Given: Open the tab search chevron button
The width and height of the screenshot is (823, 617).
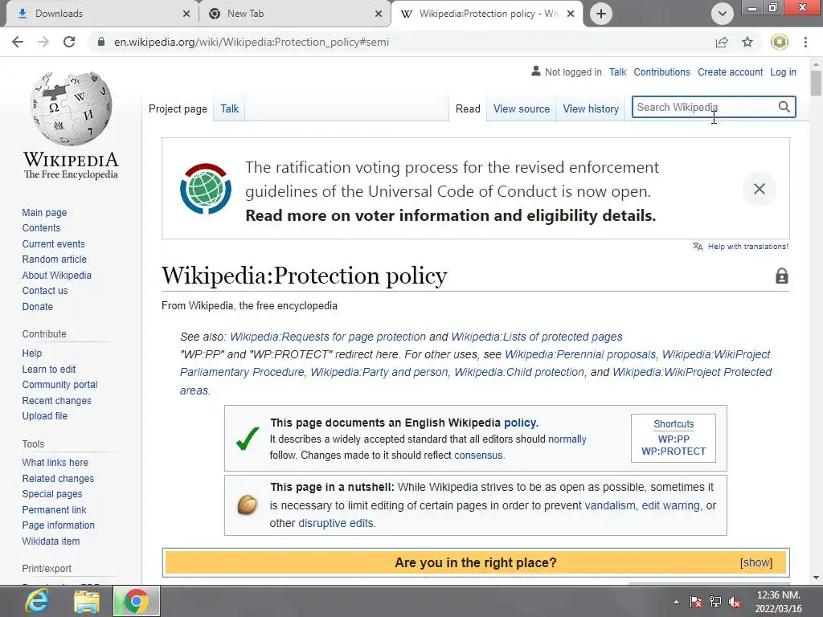Looking at the screenshot, I should pyautogui.click(x=723, y=14).
